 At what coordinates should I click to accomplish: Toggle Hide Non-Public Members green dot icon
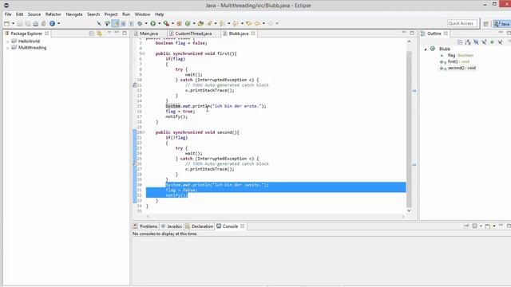point(492,42)
